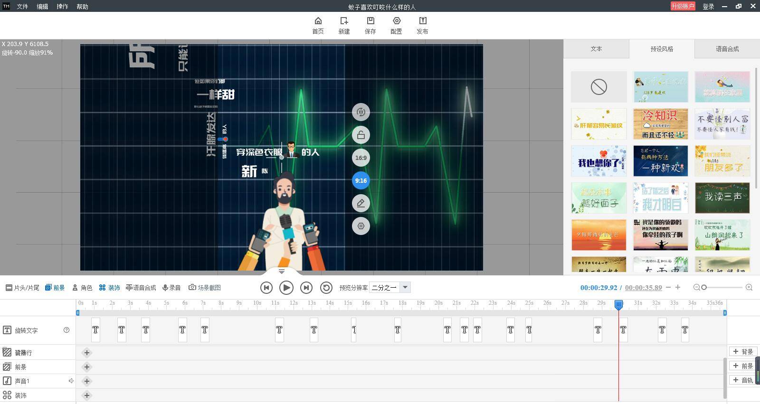Viewport: 760px width, 404px height.
Task: Click the replay loop button
Action: [326, 288]
